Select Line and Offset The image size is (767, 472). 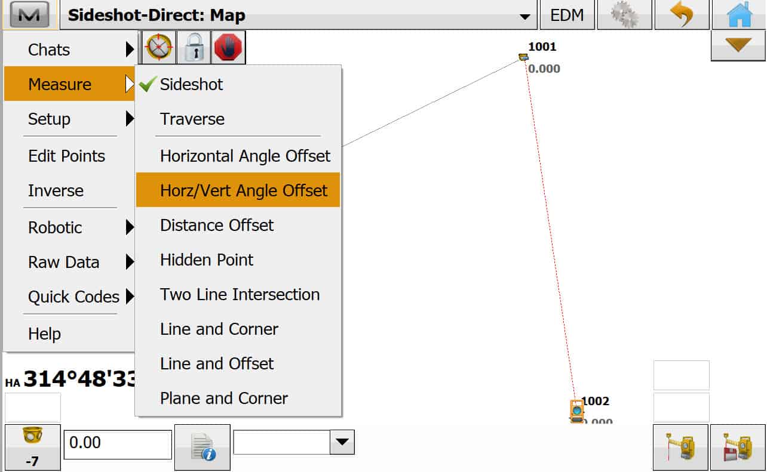coord(238,363)
